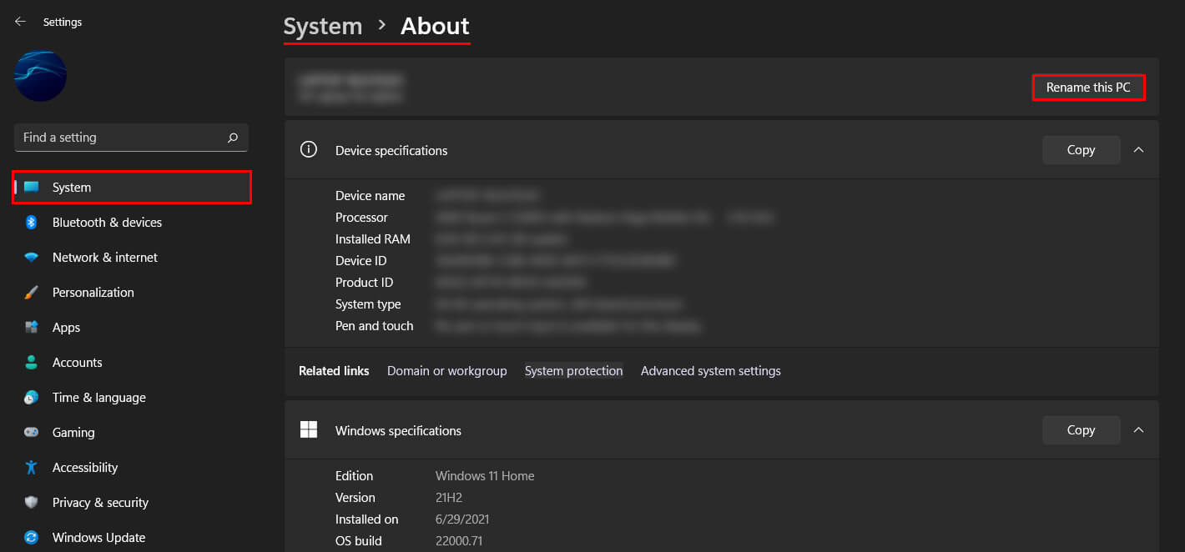Click the Pen and touch label
Screen dimensions: 1185x552
(x=374, y=326)
